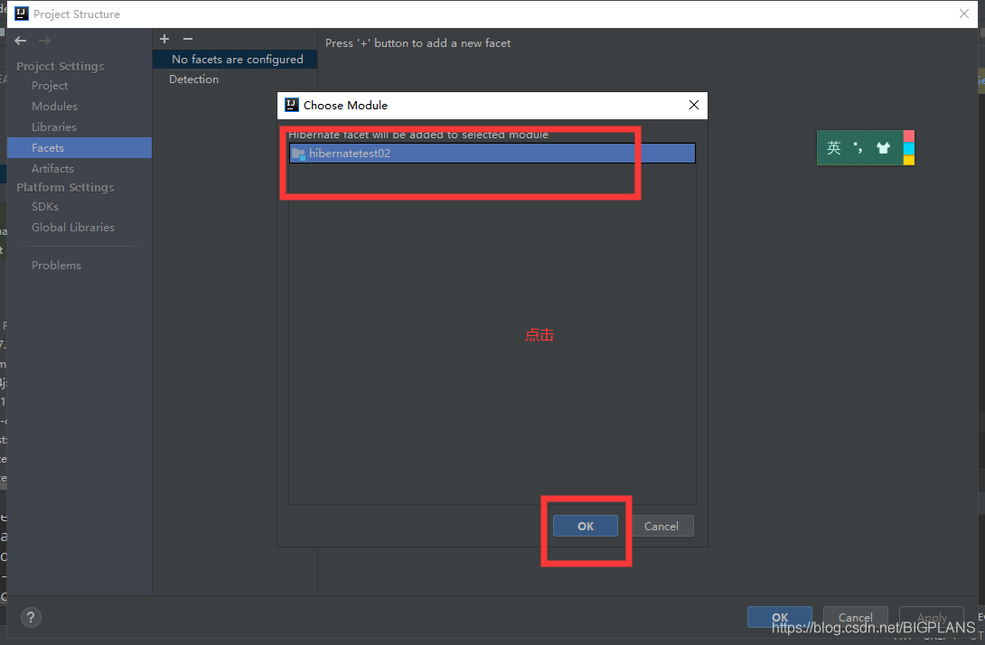Close the Choose Module dialog
The image size is (985, 645).
point(693,105)
